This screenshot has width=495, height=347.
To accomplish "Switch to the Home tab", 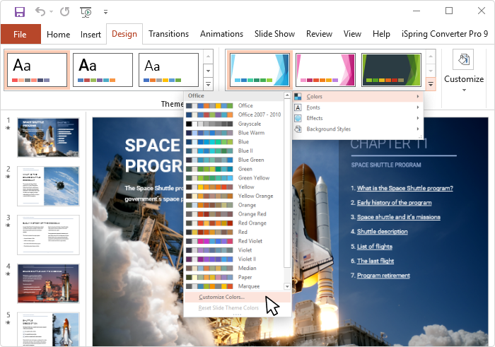I will [x=59, y=34].
